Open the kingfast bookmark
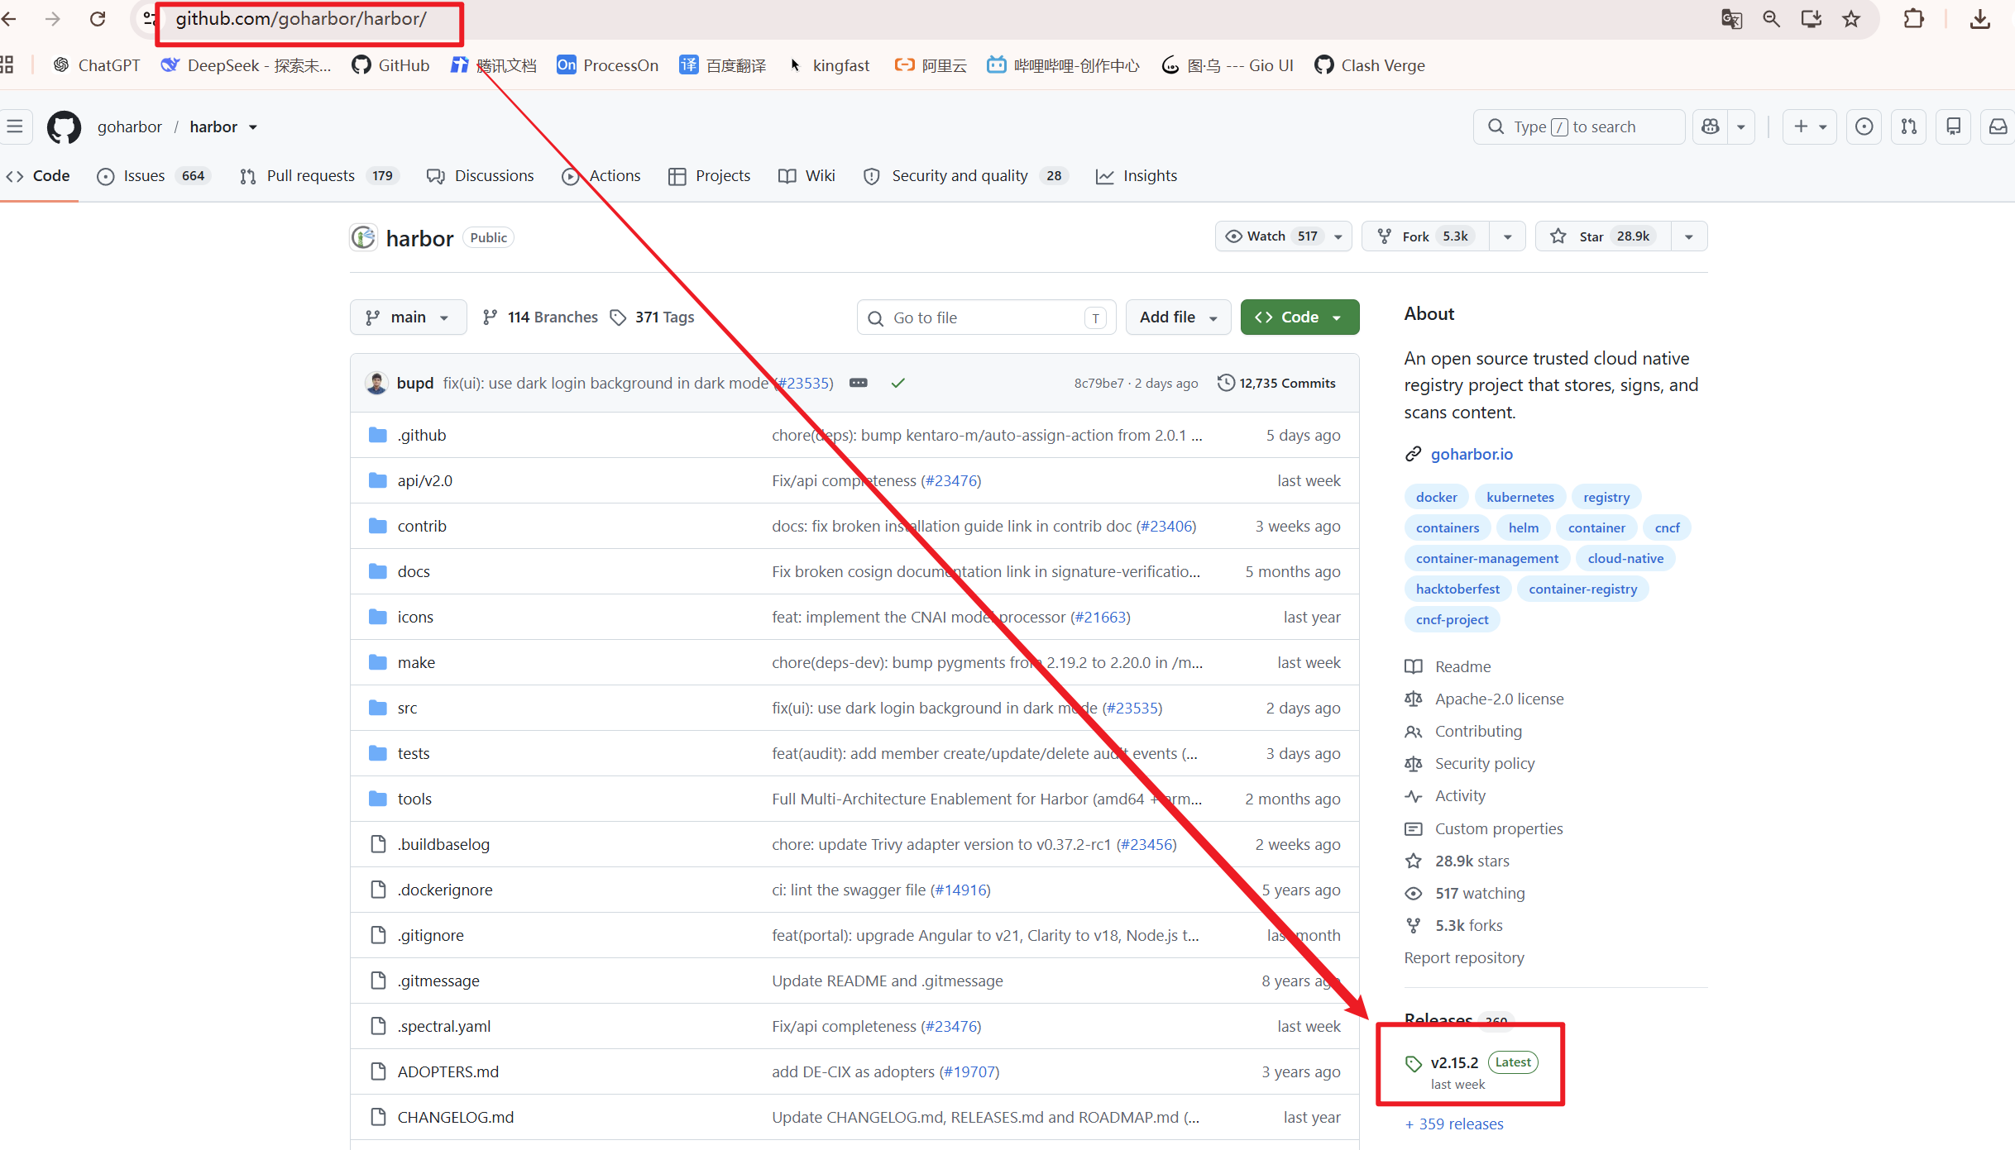Screen dimensions: 2015x1150 point(830,65)
